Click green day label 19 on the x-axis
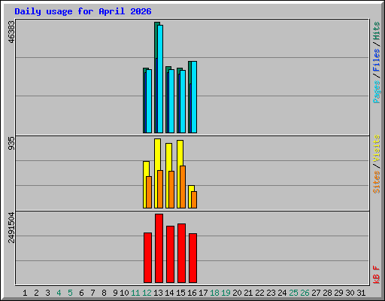Viewport: 385px width, 301px height. (226, 293)
